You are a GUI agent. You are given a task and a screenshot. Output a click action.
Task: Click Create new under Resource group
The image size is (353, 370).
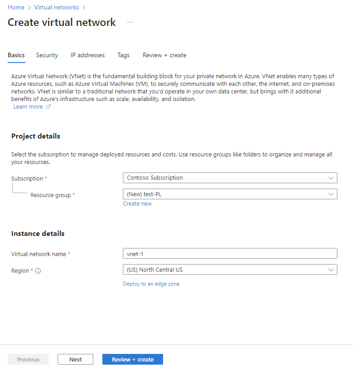137,203
